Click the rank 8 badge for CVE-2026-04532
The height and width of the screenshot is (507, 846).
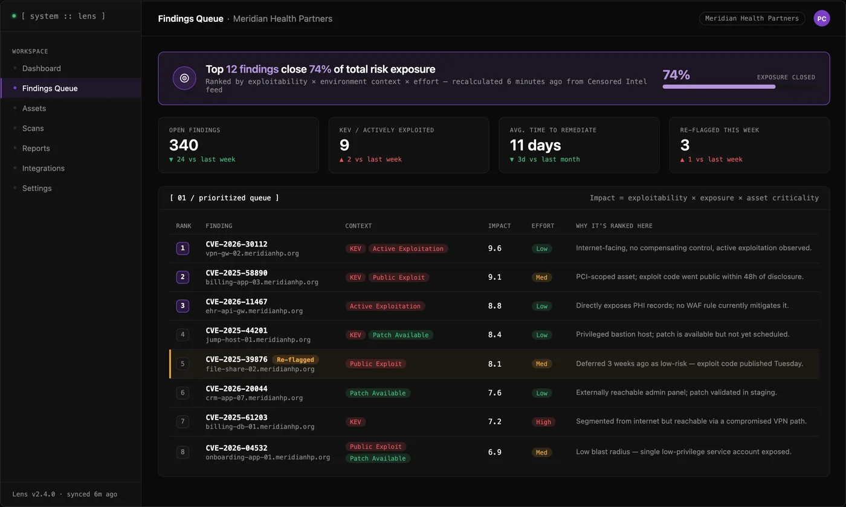pos(182,452)
